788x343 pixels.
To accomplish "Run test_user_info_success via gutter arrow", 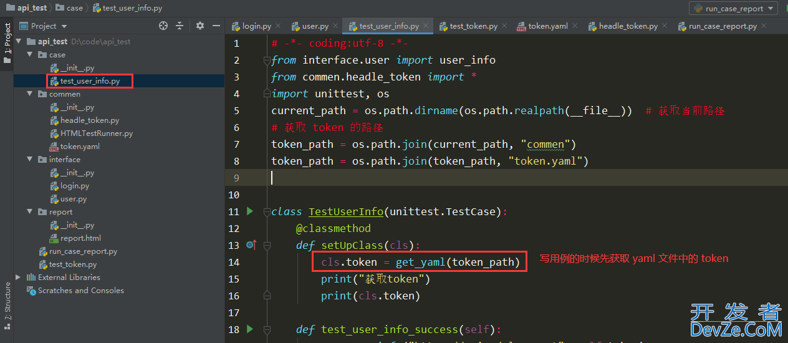I will 250,329.
